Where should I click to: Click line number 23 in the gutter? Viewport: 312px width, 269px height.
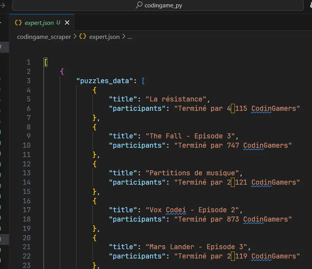pos(27,266)
